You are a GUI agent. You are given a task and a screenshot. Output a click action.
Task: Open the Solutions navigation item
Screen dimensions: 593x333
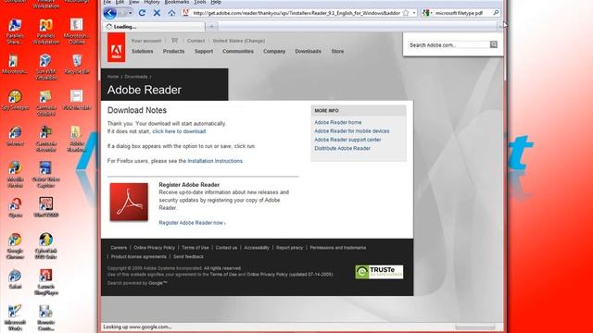142,51
